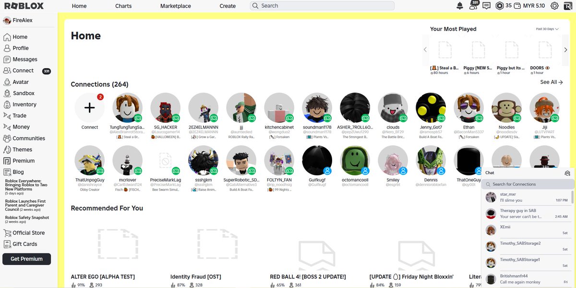
Task: Open Parent and Caregiver Council blog post
Action: pyautogui.click(x=26, y=205)
